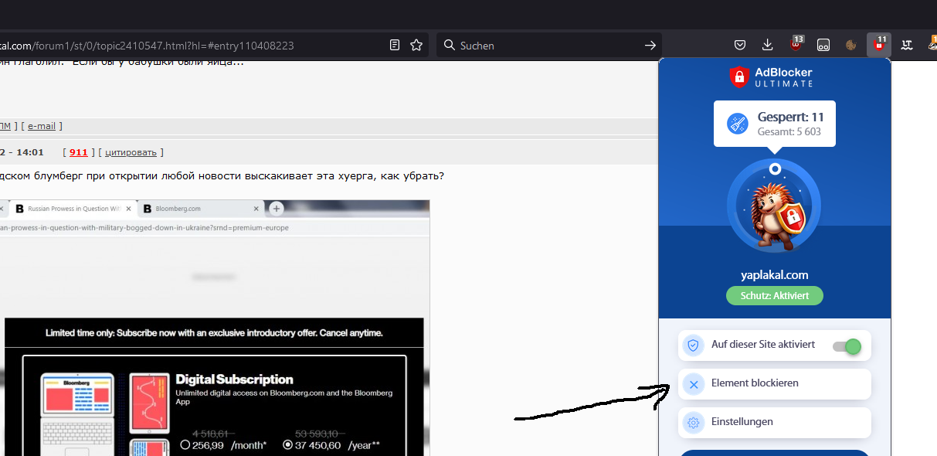The width and height of the screenshot is (937, 456).
Task: Focus the Suchen search field
Action: point(548,46)
